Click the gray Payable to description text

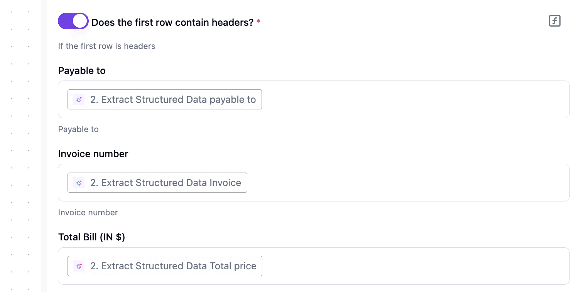click(x=78, y=129)
